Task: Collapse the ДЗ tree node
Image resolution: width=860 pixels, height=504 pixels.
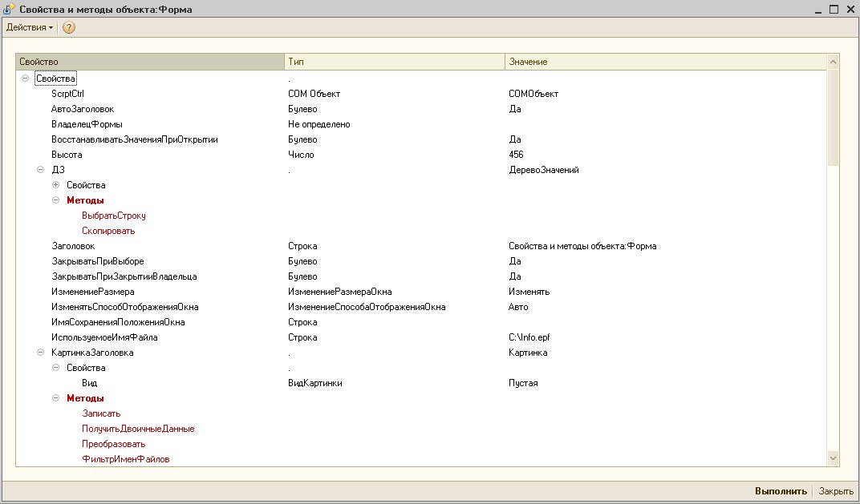Action: tap(41, 170)
